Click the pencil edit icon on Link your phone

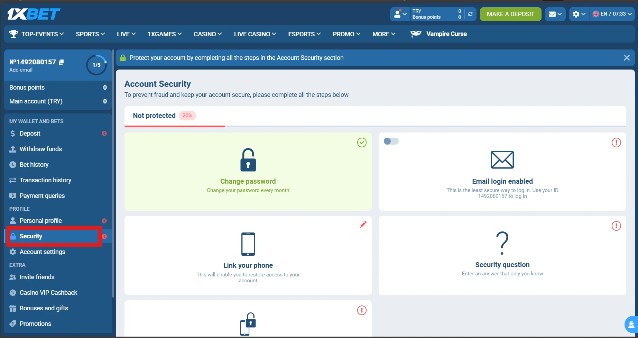tap(363, 224)
